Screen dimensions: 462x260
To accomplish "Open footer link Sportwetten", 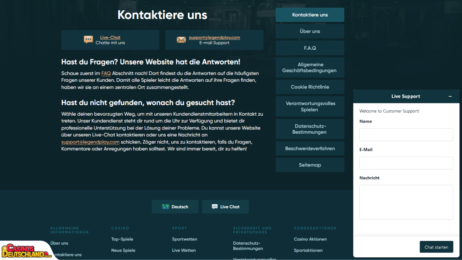I will click(185, 239).
